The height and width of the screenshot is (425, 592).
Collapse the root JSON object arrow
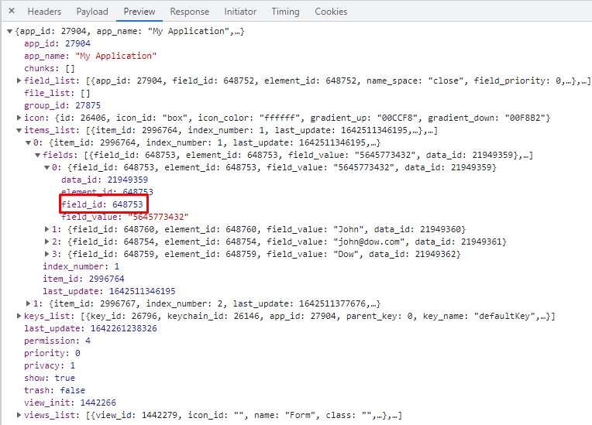coord(9,32)
